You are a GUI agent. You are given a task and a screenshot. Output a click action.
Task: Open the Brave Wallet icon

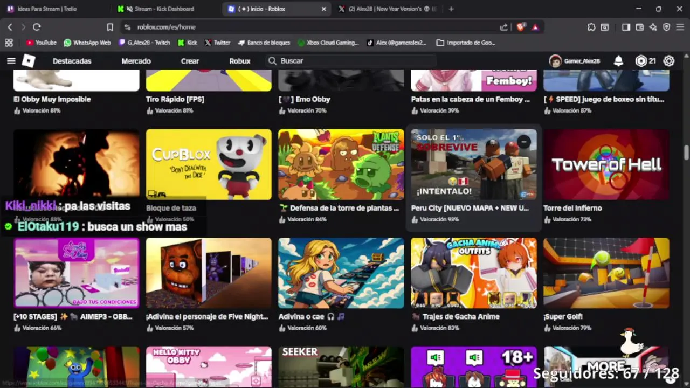click(640, 27)
